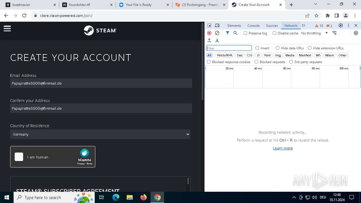Select the DevTools inspect element tool
This screenshot has width=361, height=203.
209,25
